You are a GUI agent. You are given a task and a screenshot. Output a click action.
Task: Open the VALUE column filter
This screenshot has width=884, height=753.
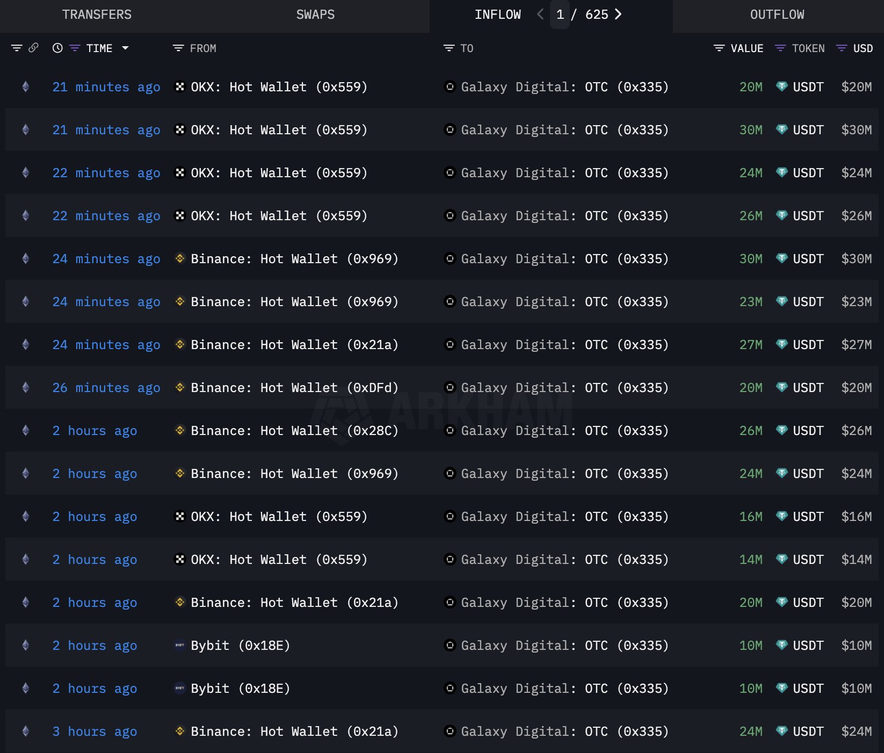point(719,48)
